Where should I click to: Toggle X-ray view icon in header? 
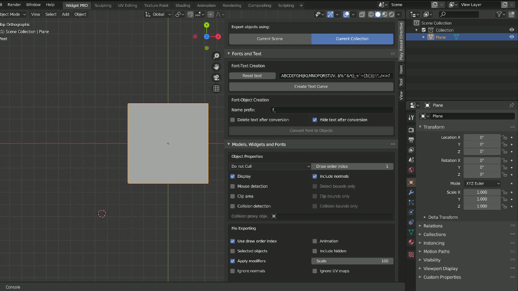click(362, 15)
